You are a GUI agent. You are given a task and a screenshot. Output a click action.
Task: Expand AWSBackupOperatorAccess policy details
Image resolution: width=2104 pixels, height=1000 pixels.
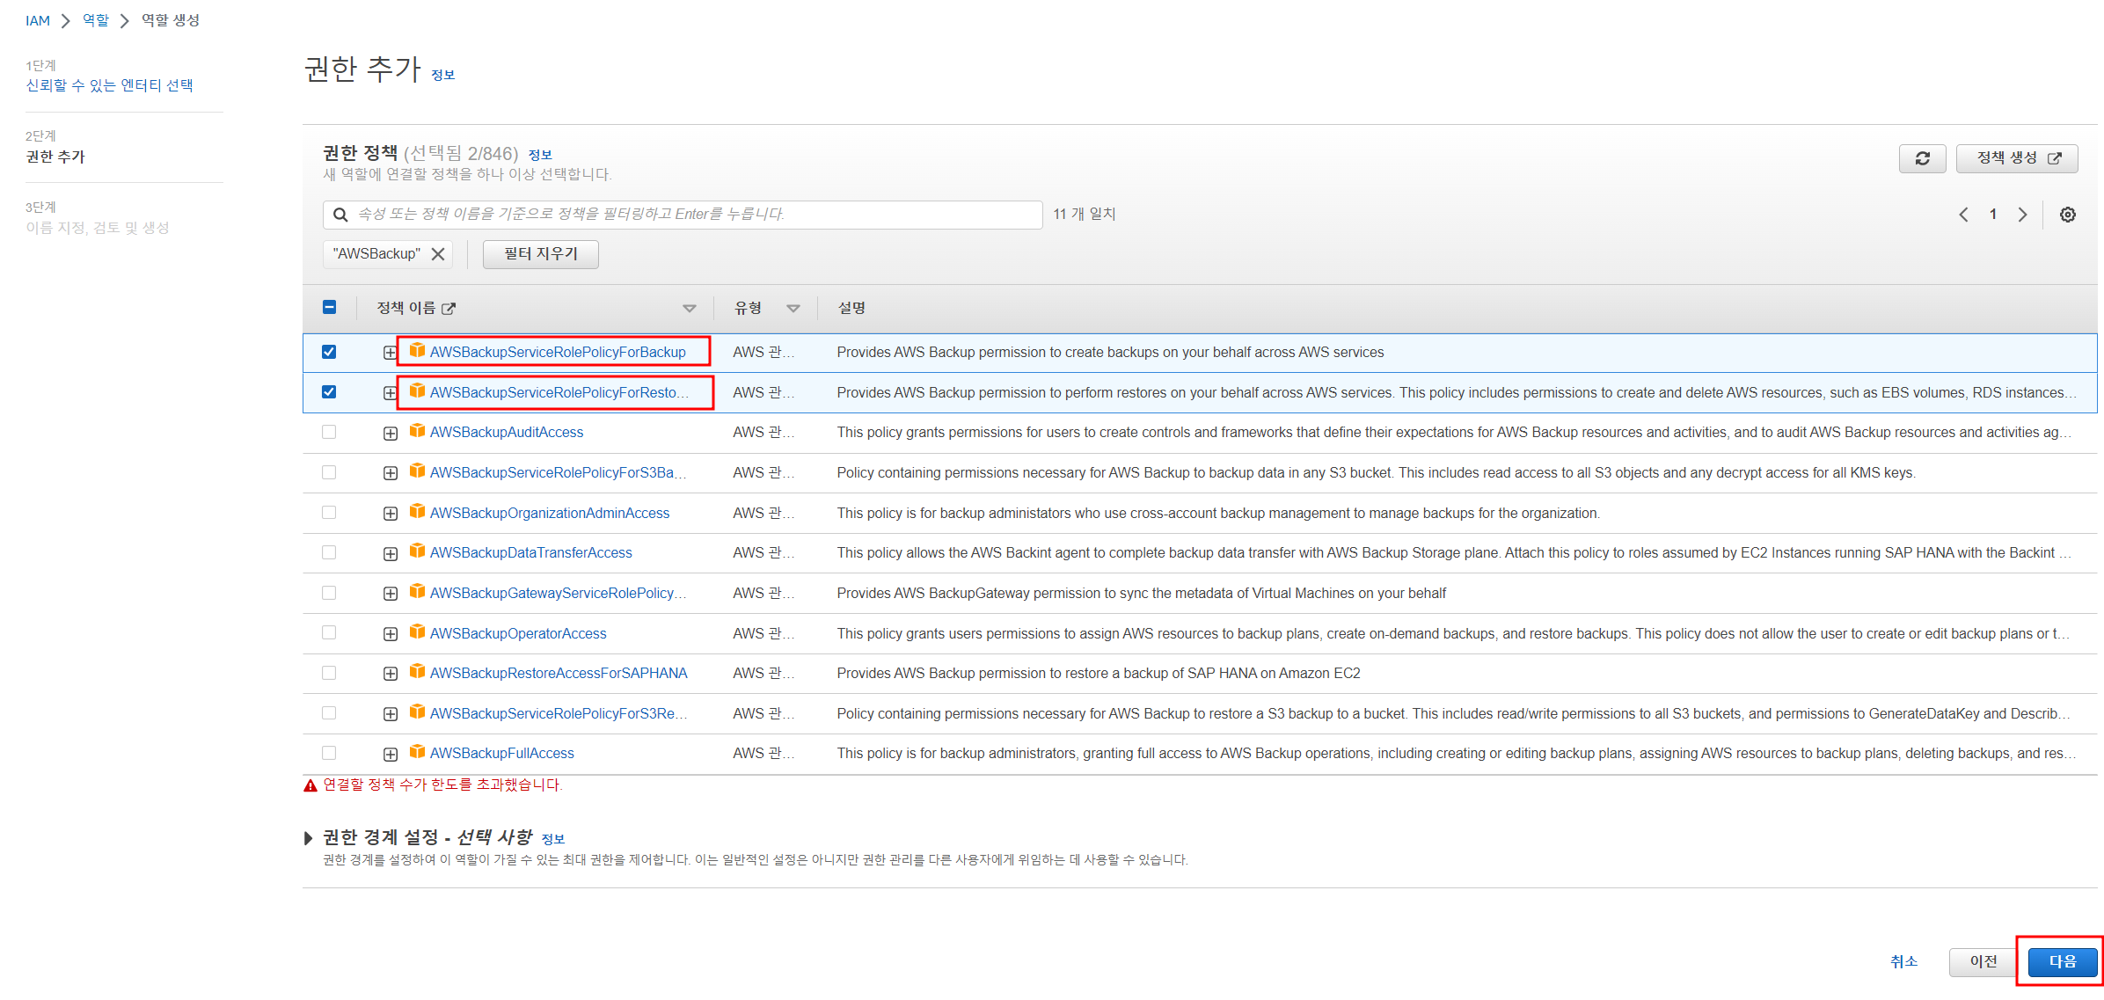(391, 634)
